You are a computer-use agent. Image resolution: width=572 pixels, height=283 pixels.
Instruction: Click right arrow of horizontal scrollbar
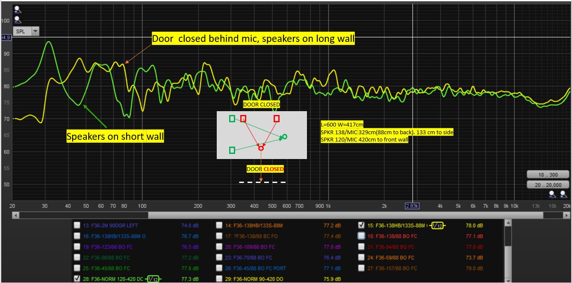coord(566,215)
